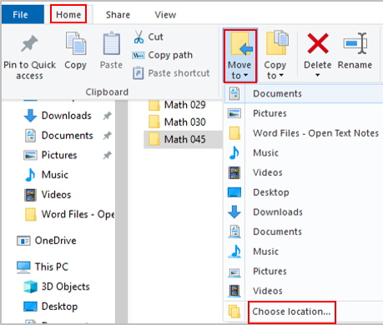383x325 pixels.
Task: Select the Math 029 folder
Action: point(178,105)
